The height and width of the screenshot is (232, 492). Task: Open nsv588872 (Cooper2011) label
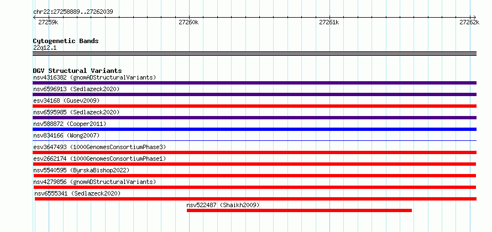coord(70,124)
